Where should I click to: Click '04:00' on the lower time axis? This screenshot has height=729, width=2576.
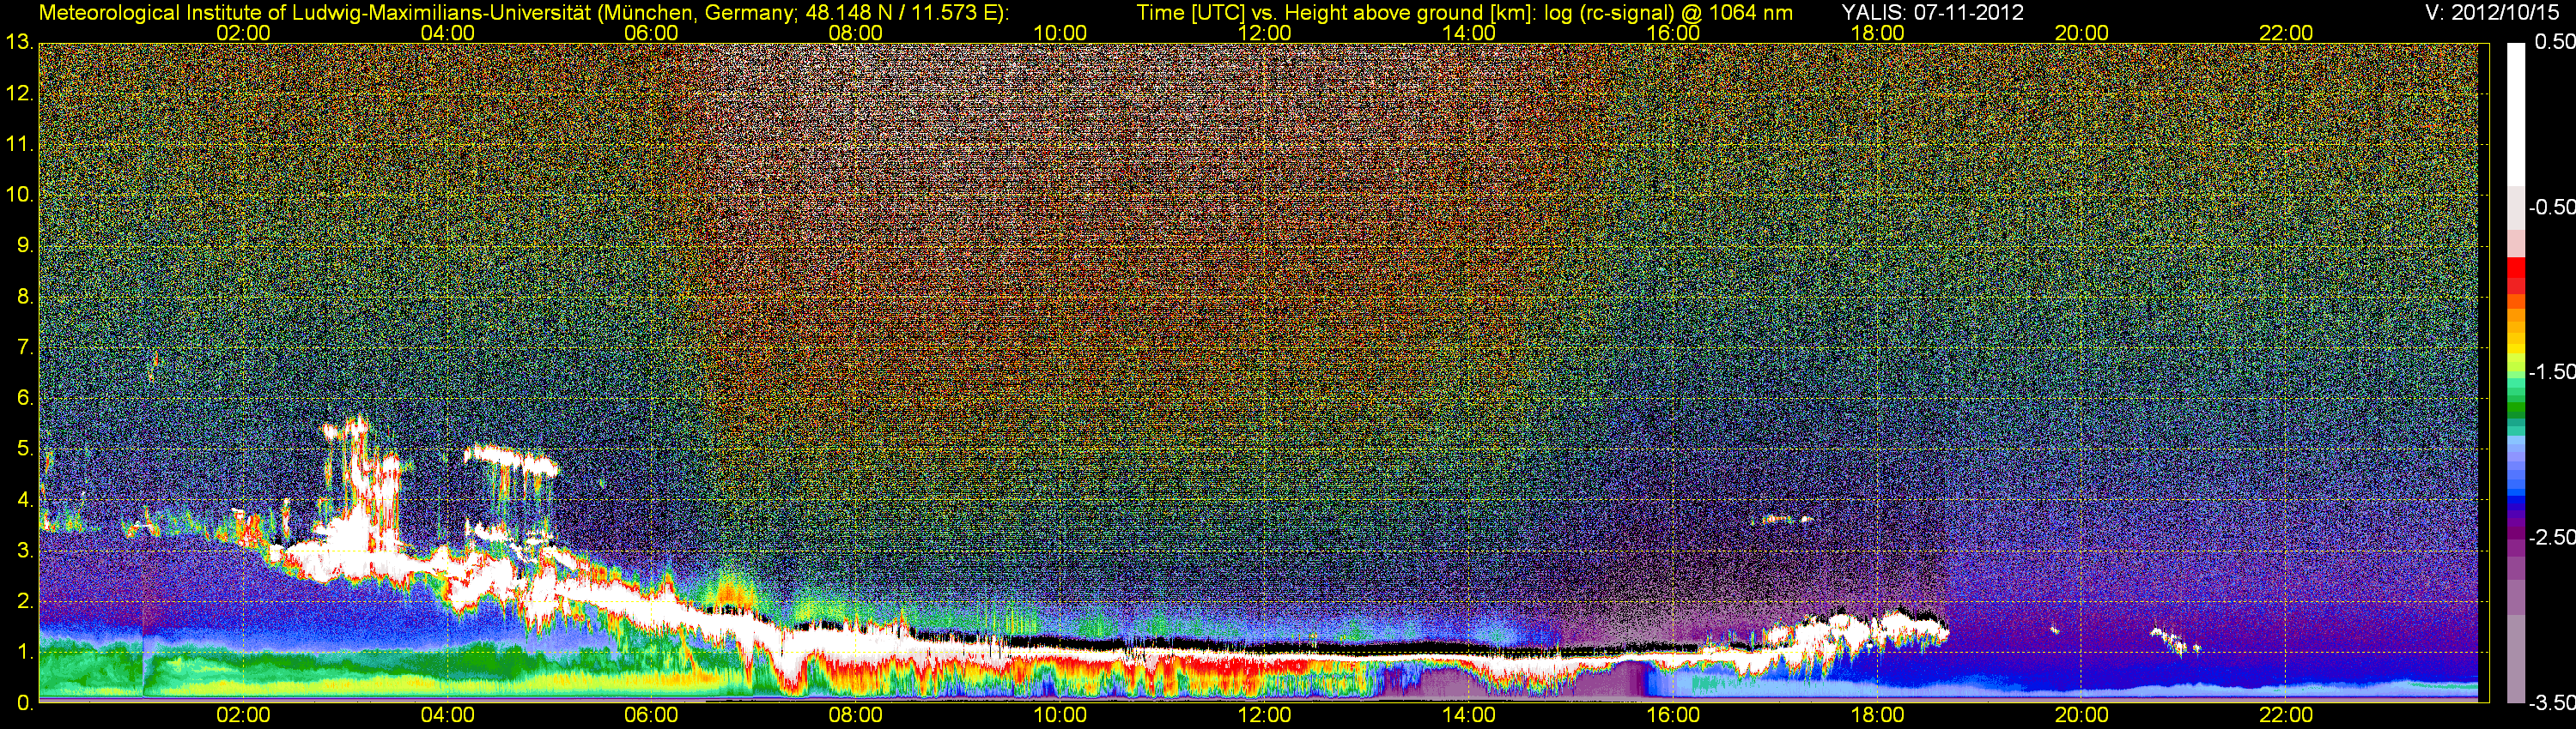point(447,716)
